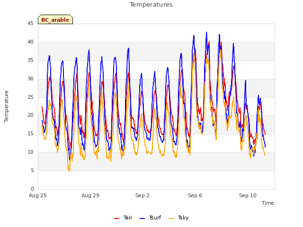Click the red Tair legend color marker
The height and width of the screenshot is (227, 303).
pos(117,218)
